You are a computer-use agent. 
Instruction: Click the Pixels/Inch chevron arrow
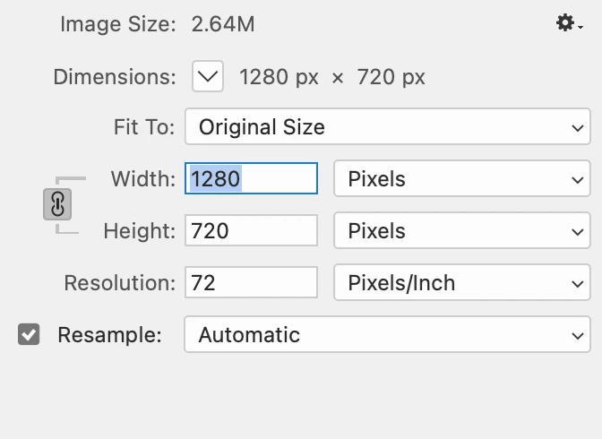coord(578,283)
